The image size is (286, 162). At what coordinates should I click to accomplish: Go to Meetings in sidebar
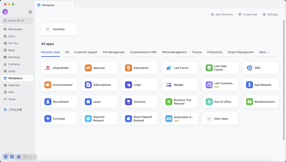click(17, 57)
